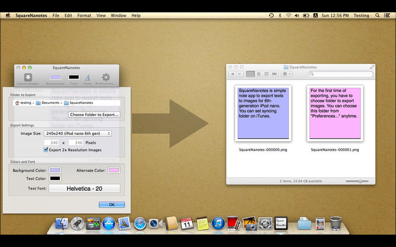Switch Finder to column view
This screenshot has height=247, width=396.
click(266, 74)
